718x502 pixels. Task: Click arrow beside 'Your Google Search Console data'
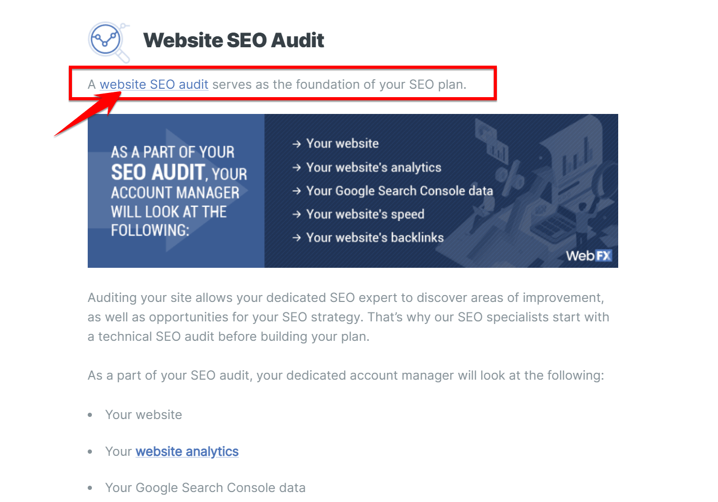297,191
